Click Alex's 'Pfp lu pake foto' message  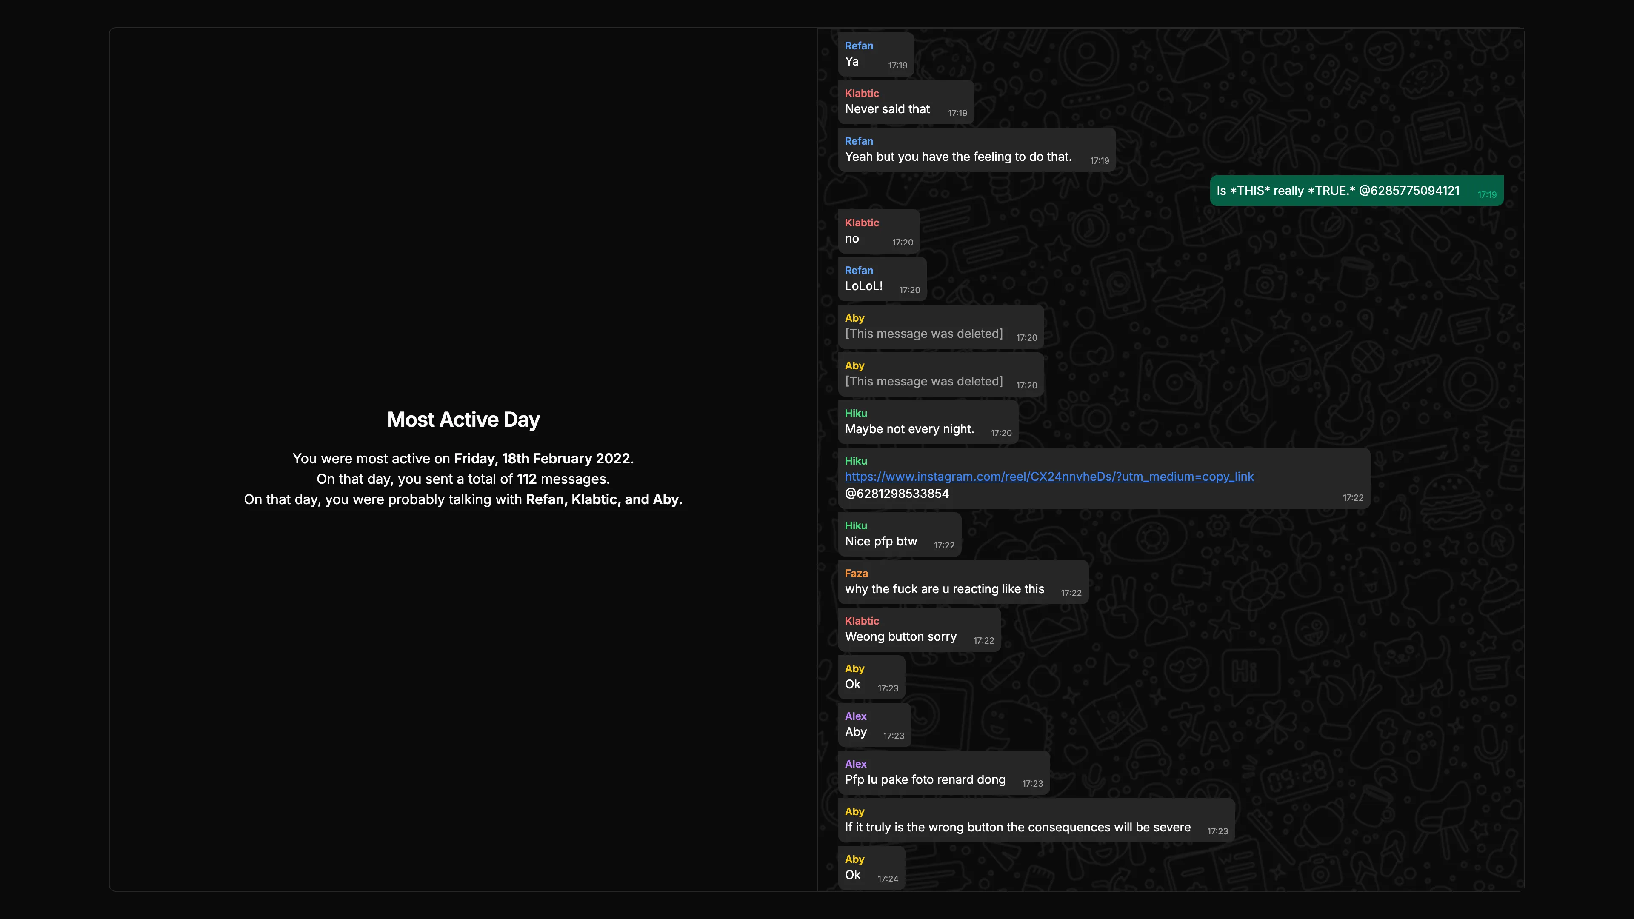tap(943, 773)
